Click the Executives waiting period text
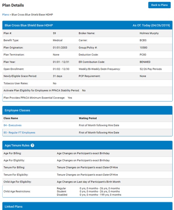This screenshot has height=210, width=174. 99,125
